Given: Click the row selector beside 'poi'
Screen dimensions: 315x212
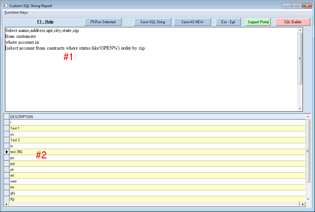Looking at the screenshot, I should [x=7, y=164].
